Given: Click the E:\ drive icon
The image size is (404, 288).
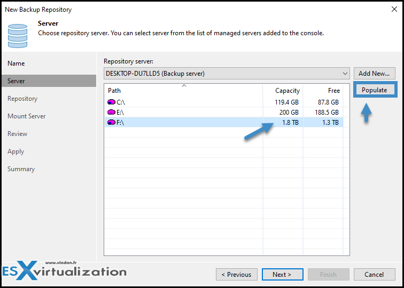Looking at the screenshot, I should point(111,113).
